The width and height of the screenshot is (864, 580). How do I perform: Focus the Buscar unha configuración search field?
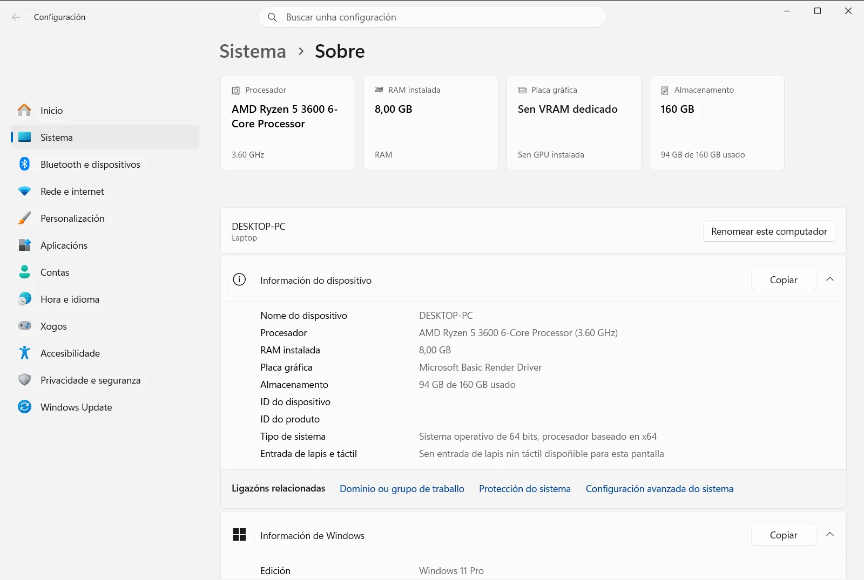[432, 17]
